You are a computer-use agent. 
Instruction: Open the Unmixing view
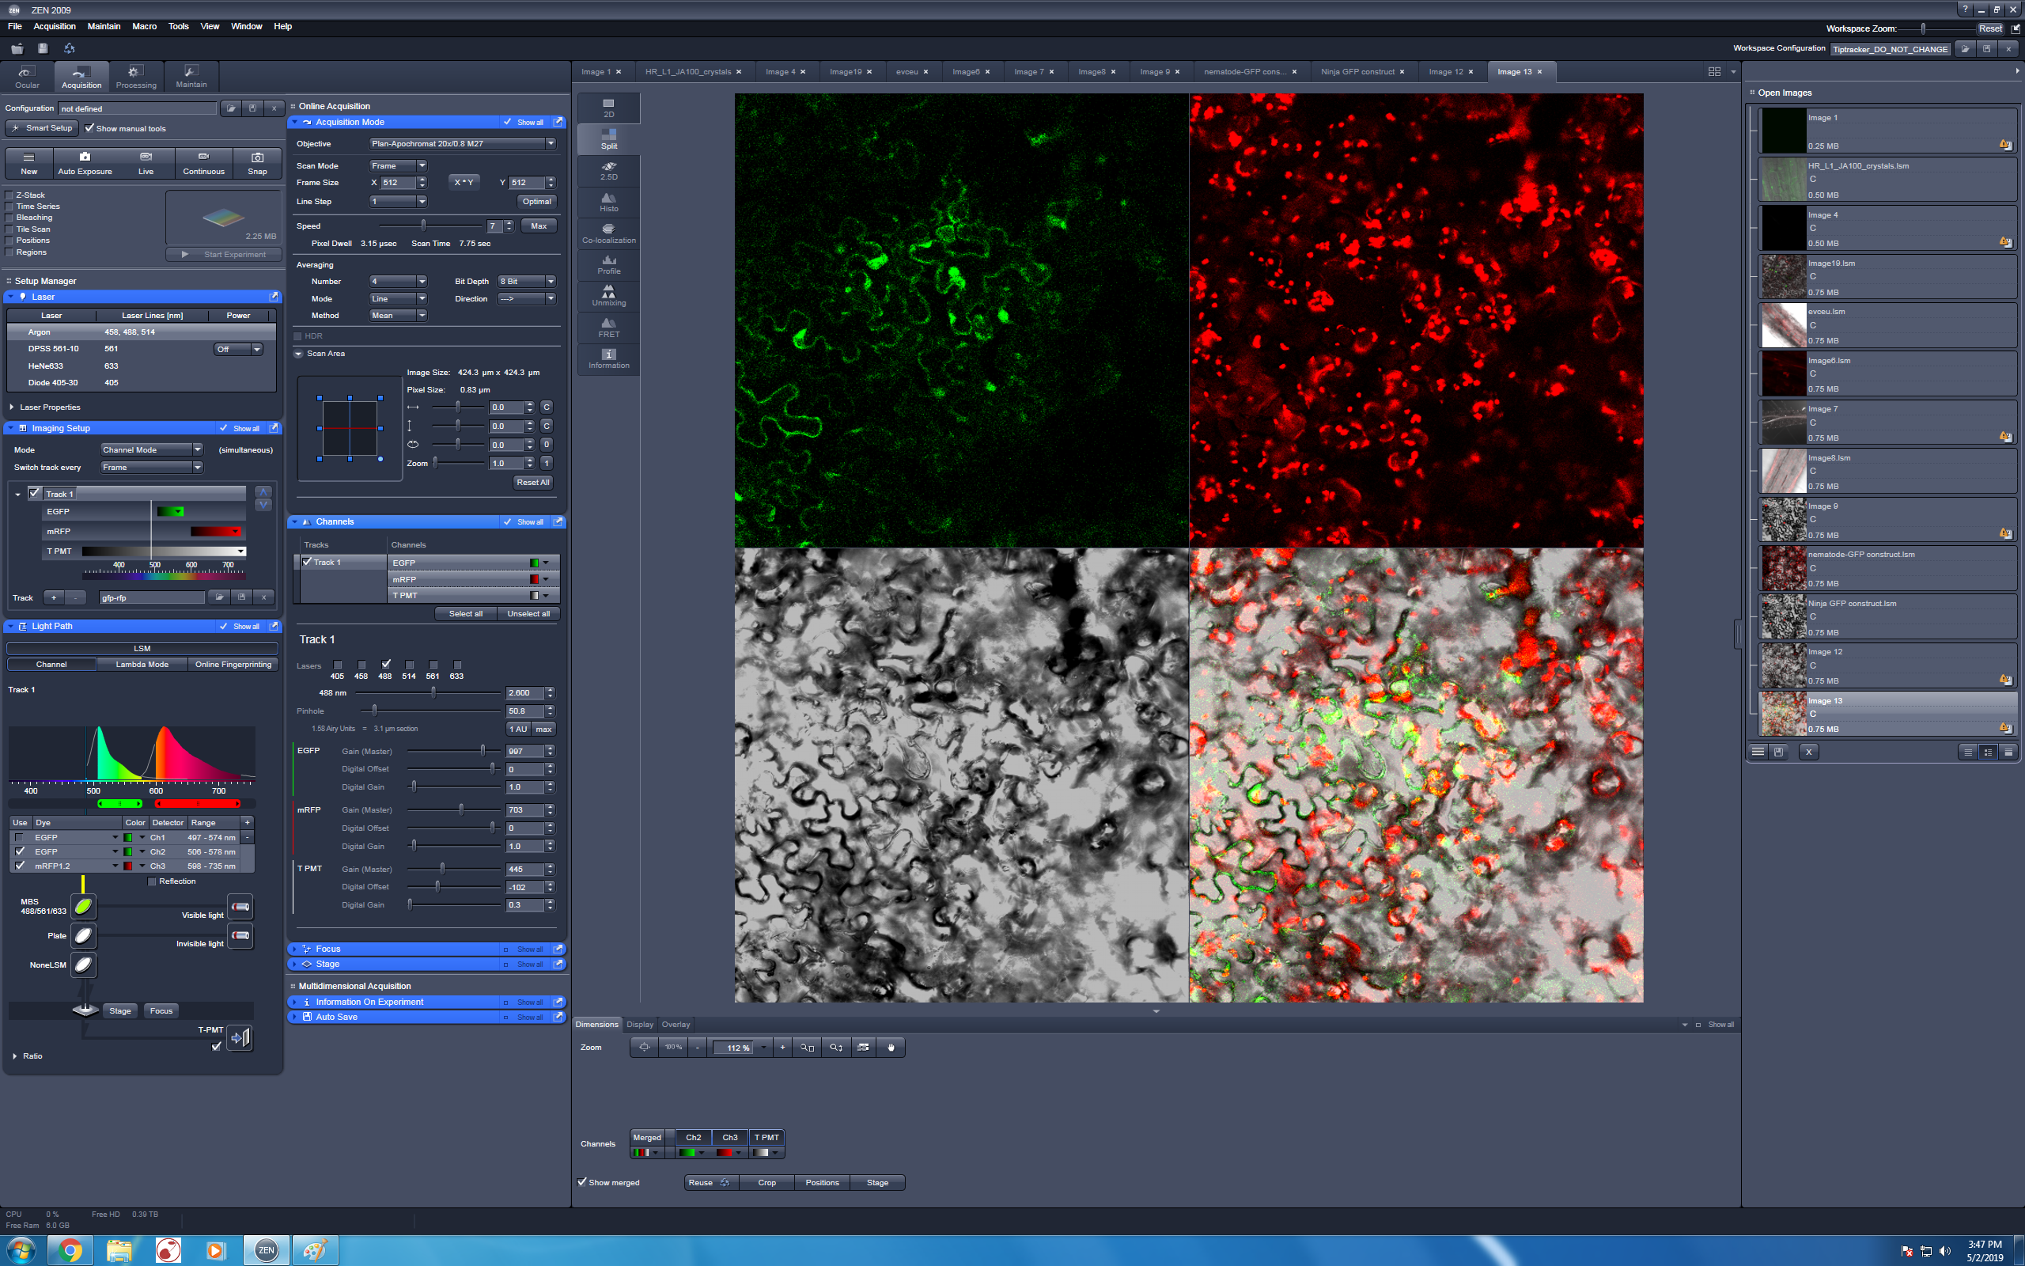608,296
